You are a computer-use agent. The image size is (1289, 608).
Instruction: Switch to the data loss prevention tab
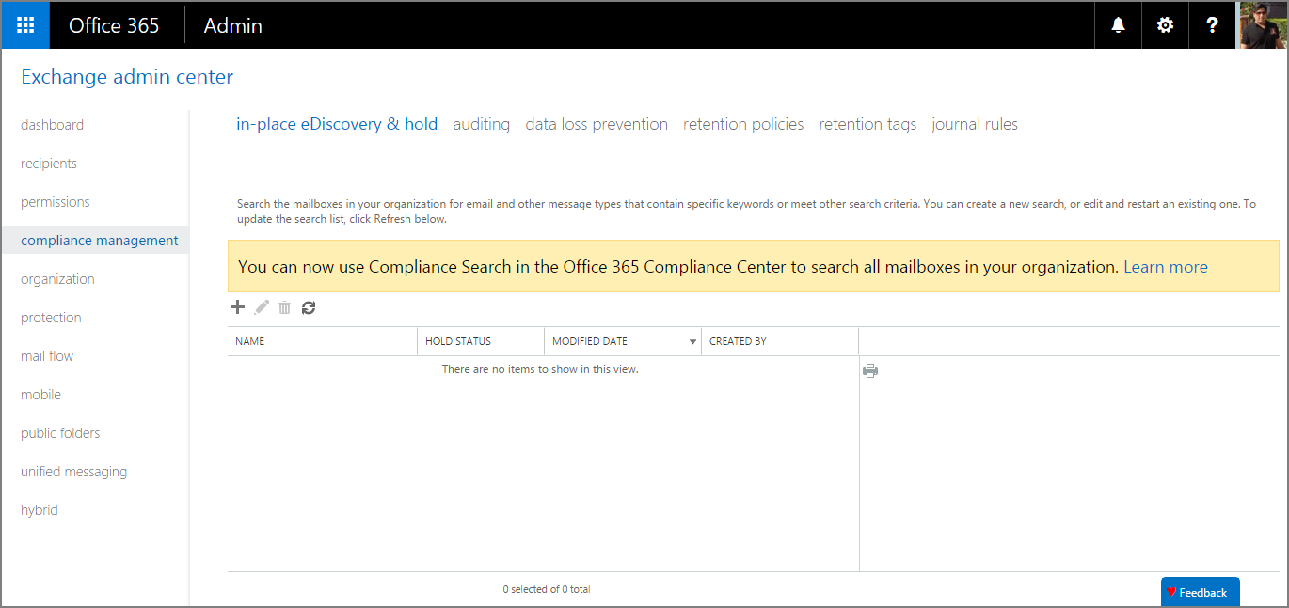(x=597, y=124)
